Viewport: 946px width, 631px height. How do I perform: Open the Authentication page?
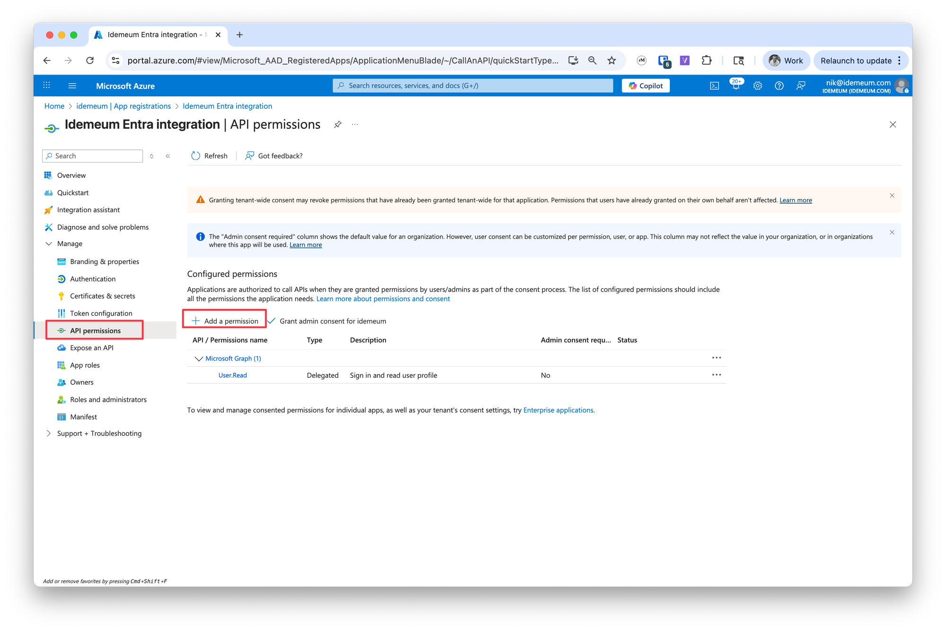pos(93,279)
